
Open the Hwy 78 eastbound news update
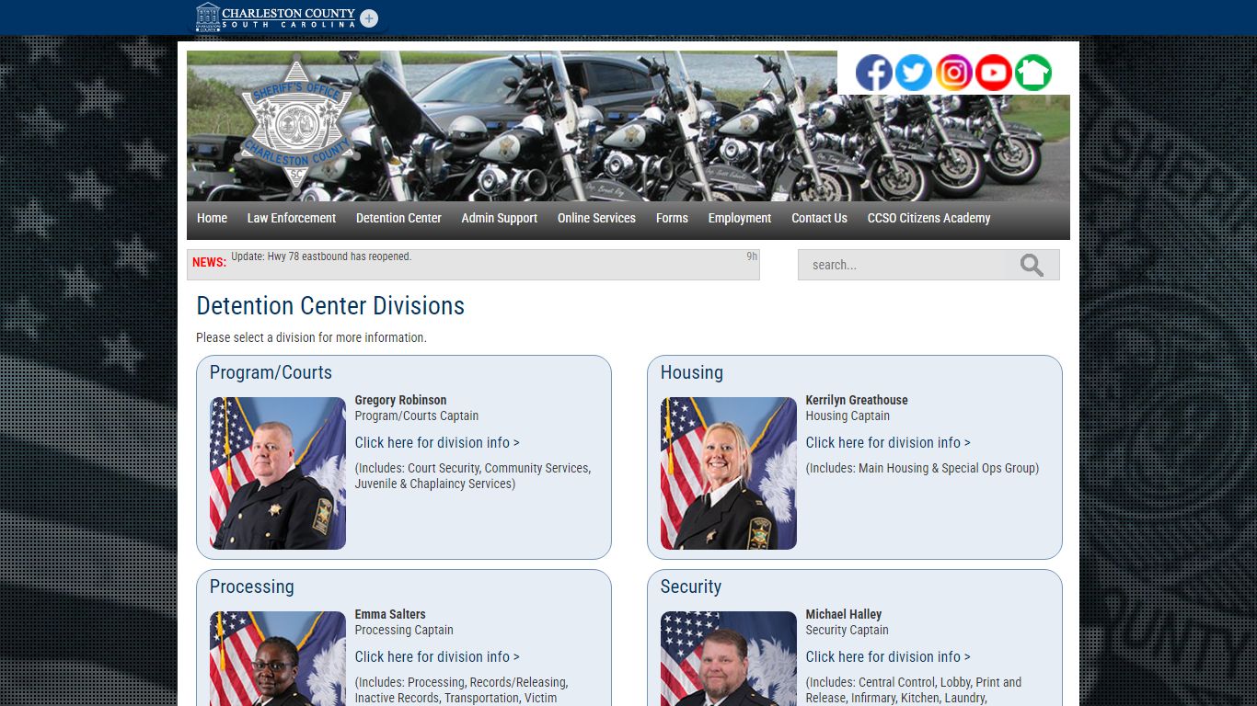click(321, 256)
